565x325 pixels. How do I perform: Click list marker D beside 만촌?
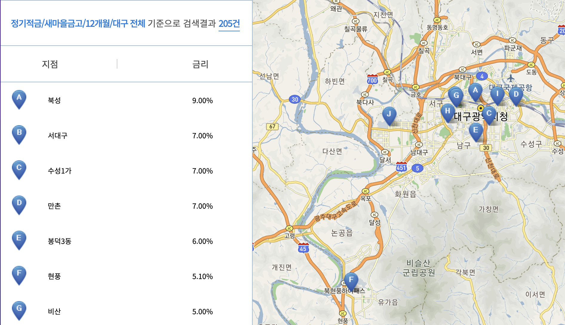[x=19, y=205]
